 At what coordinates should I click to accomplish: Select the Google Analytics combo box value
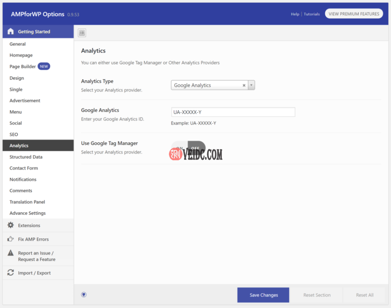[x=205, y=85]
